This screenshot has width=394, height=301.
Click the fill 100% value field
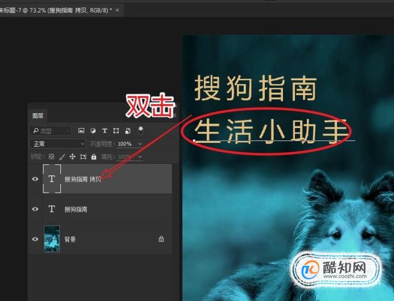(125, 157)
